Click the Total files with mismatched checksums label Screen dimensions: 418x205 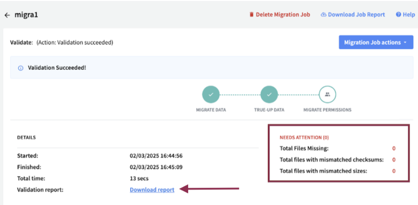click(x=332, y=160)
